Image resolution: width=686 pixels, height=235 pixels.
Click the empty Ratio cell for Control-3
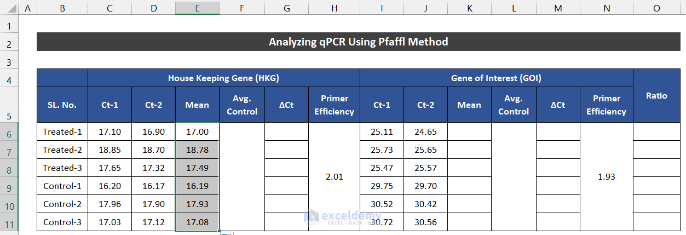click(x=656, y=222)
